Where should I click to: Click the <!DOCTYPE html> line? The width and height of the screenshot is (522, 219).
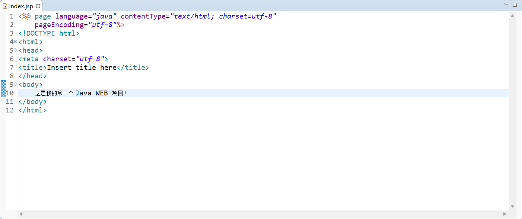pyautogui.click(x=49, y=33)
